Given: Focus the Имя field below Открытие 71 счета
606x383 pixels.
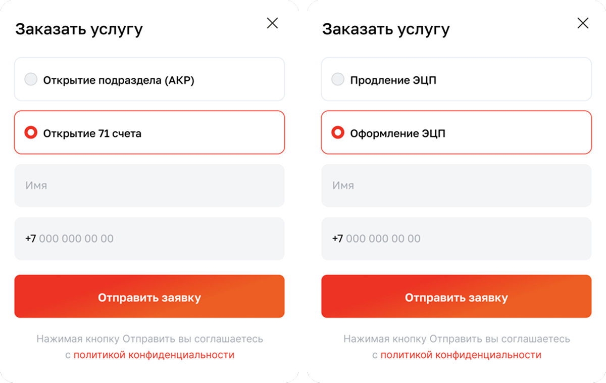Looking at the screenshot, I should pos(149,185).
